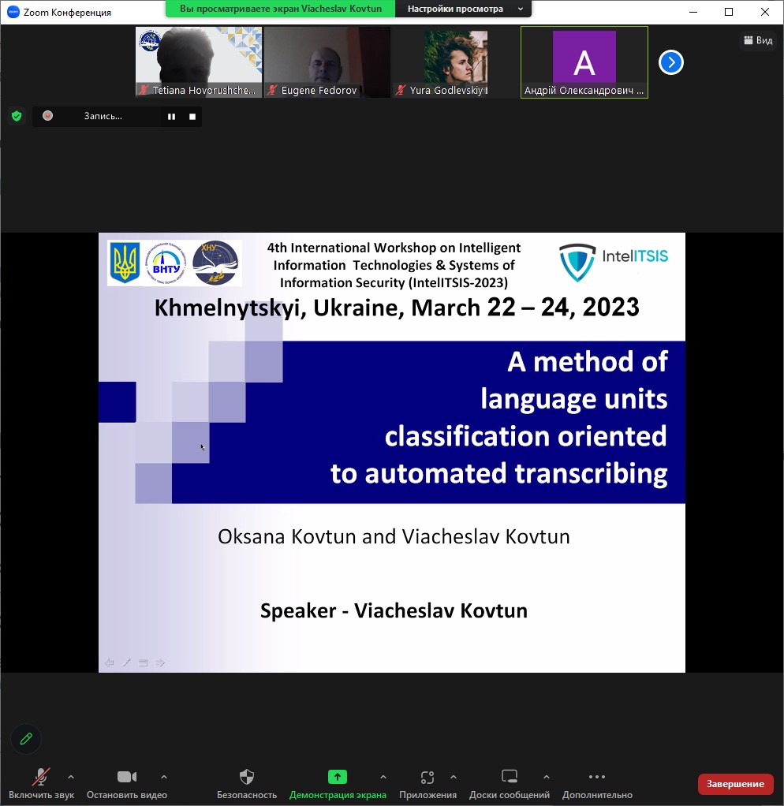Viewport: 784px width, 806px height.
Task: Expand the screen share options chevron
Action: (383, 777)
